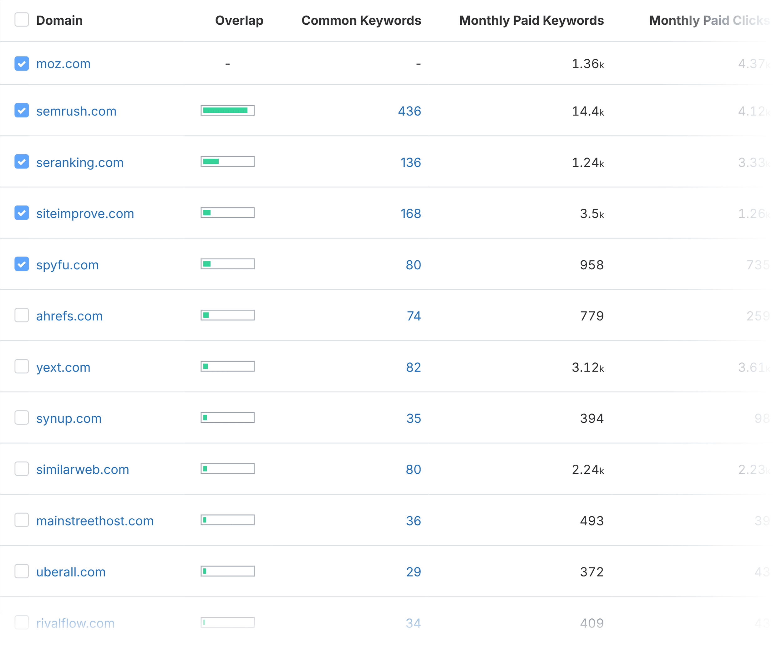
Task: Click the yext.com overlap bar
Action: (227, 366)
